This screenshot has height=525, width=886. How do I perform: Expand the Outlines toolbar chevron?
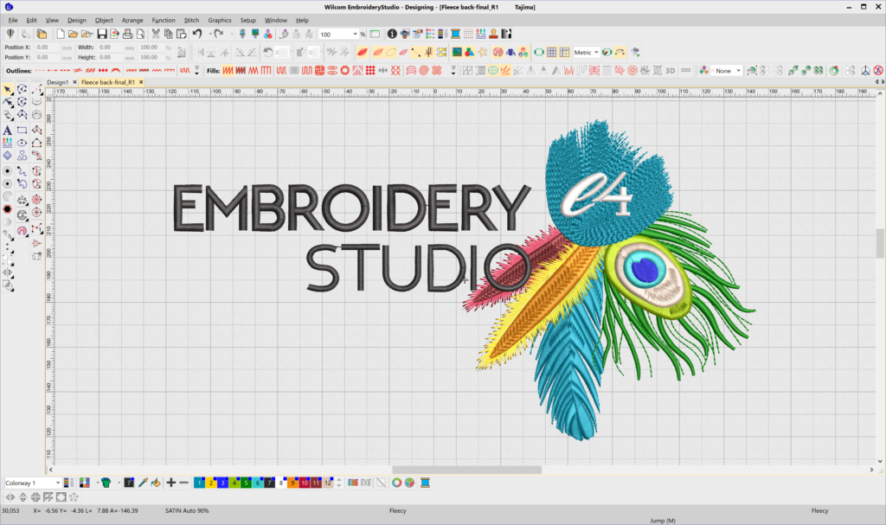tap(196, 66)
